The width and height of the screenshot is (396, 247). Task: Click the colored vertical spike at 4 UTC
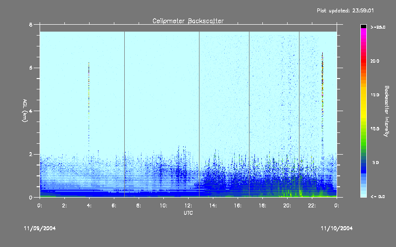pos(89,106)
